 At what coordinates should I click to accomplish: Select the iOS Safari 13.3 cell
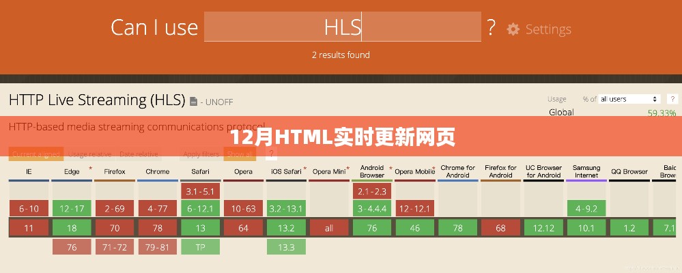(286, 247)
